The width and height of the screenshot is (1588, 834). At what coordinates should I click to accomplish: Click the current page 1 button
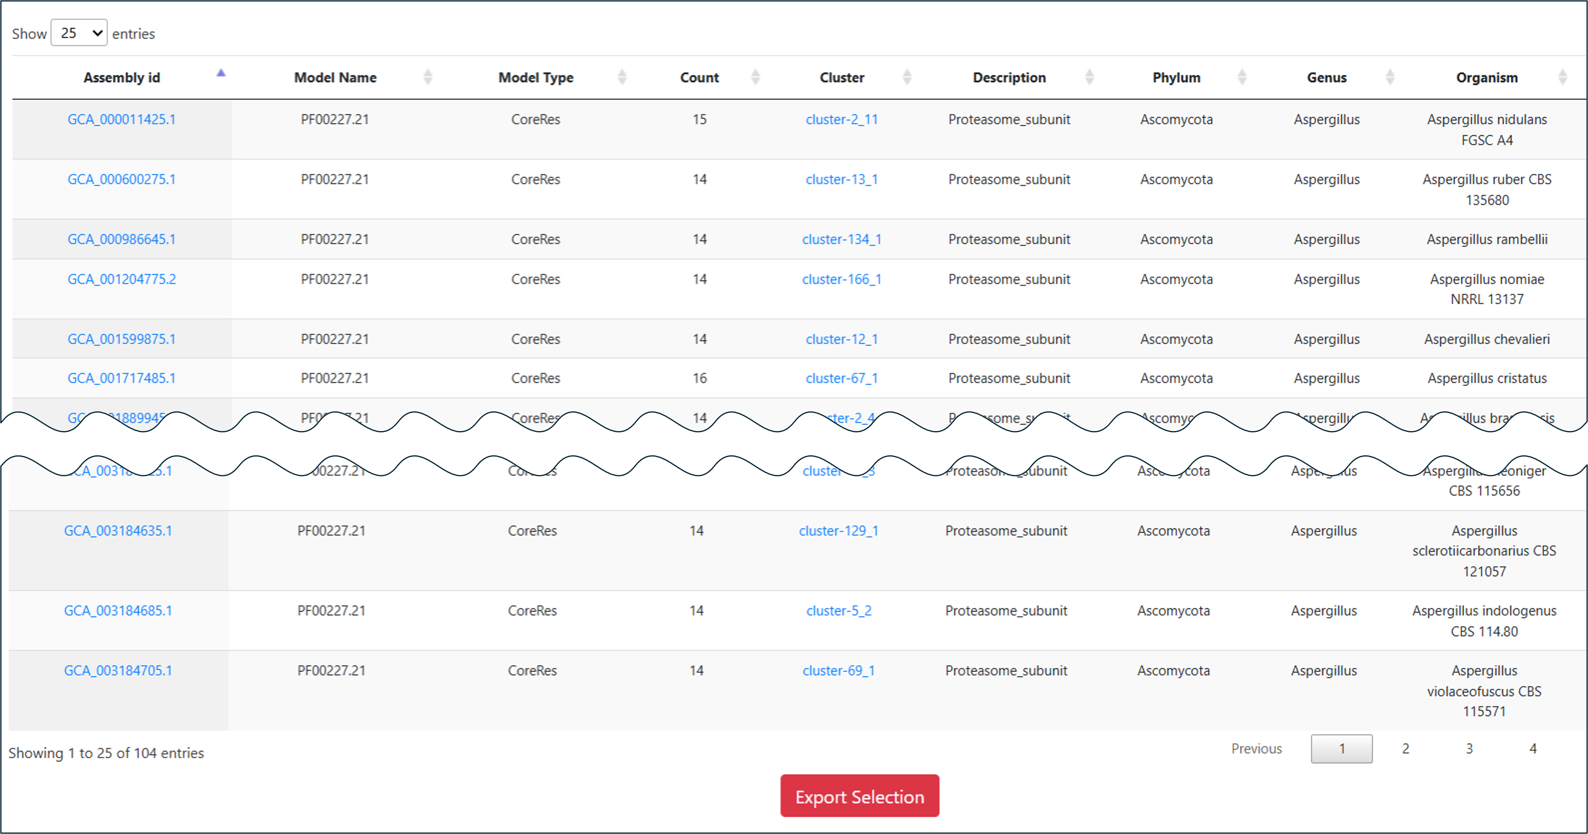[x=1341, y=748]
